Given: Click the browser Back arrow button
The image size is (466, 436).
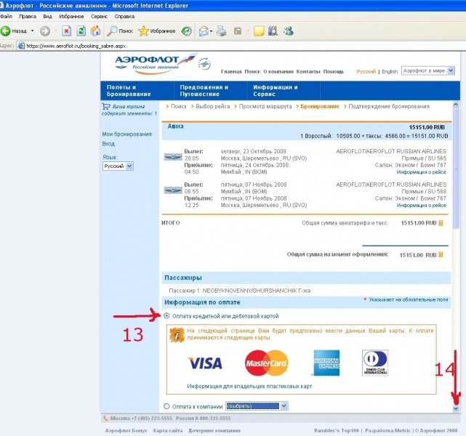Looking at the screenshot, I should [x=7, y=31].
